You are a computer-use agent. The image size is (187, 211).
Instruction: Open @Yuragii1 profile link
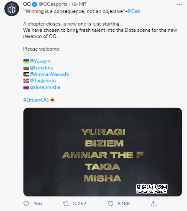click(40, 61)
